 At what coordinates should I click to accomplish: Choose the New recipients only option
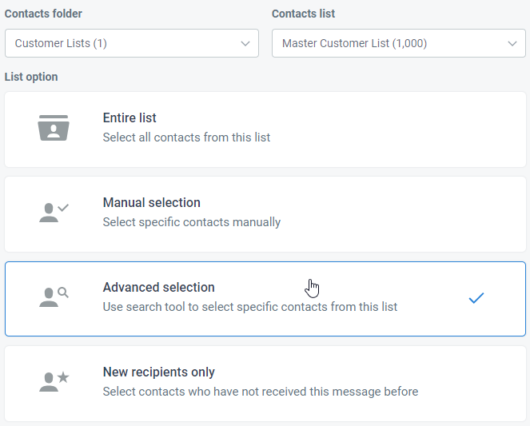(265, 384)
